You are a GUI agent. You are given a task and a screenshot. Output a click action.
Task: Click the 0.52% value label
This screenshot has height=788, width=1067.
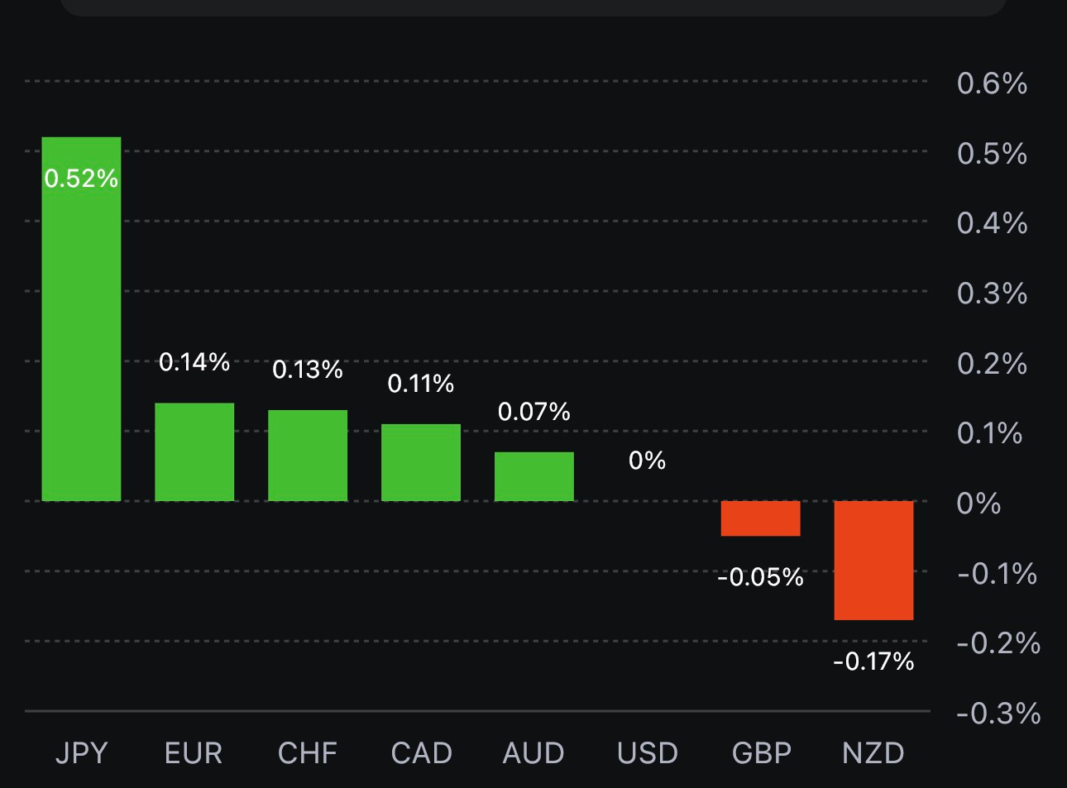pos(81,179)
